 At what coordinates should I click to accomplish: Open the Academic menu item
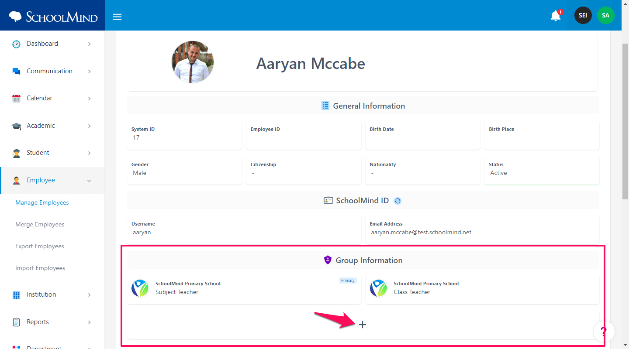pyautogui.click(x=52, y=126)
